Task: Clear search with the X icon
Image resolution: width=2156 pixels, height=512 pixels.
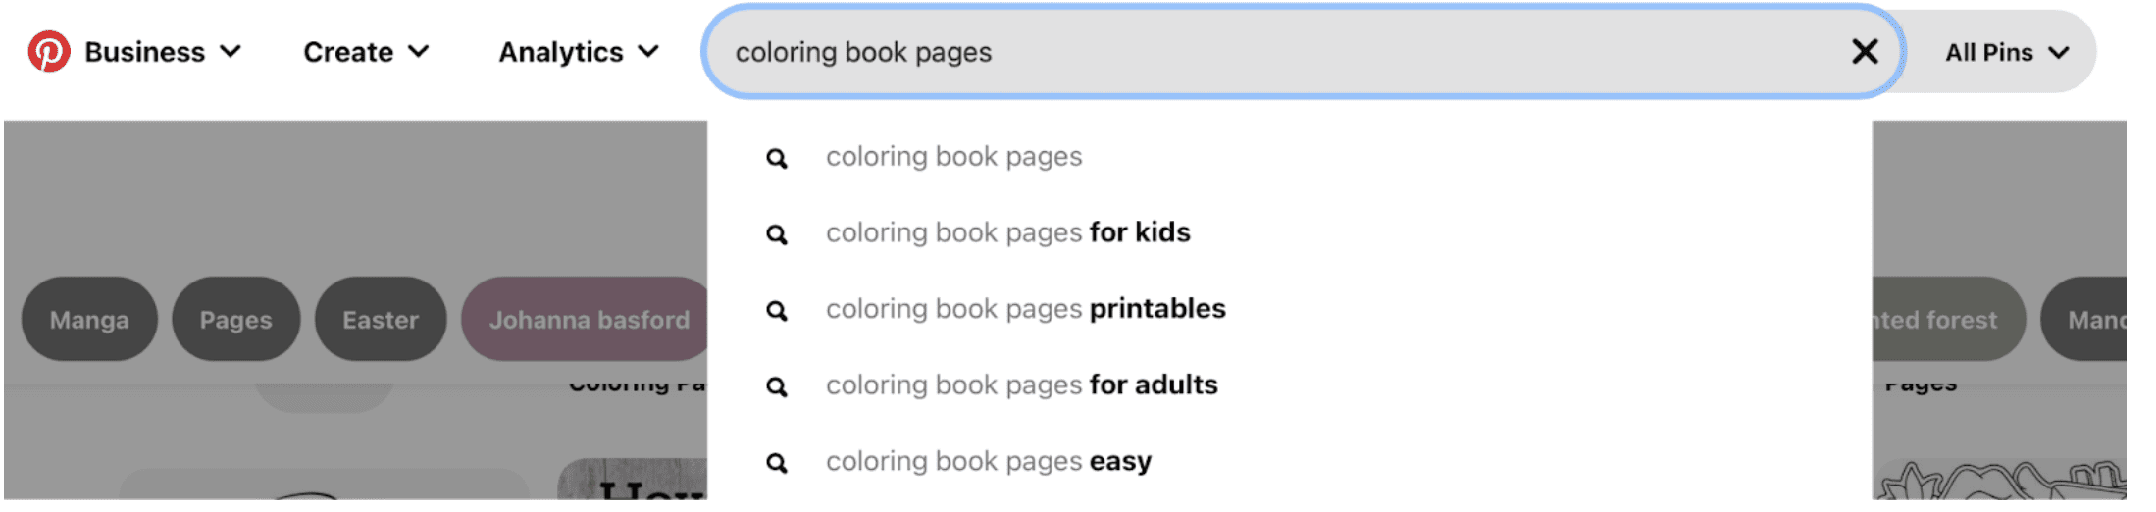Action: (1865, 51)
